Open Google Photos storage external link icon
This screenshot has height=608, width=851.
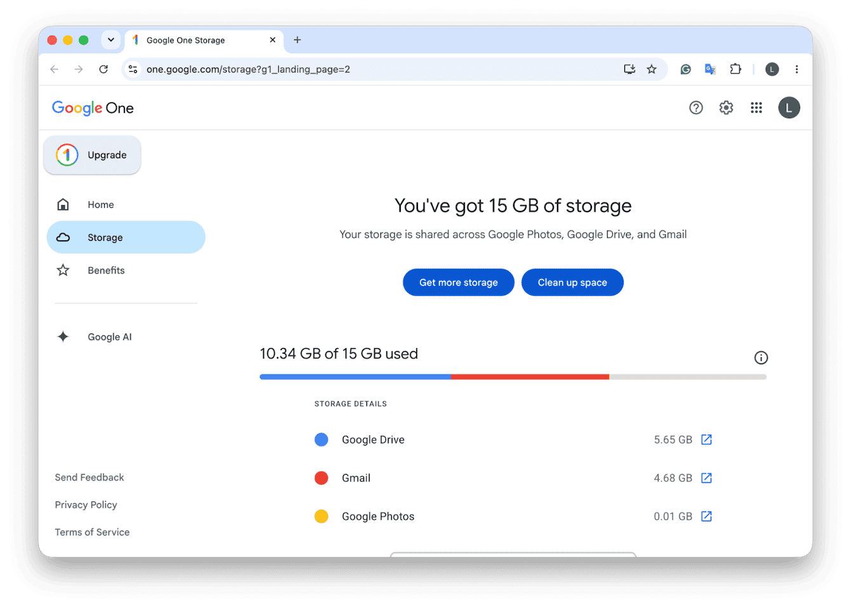pos(706,517)
